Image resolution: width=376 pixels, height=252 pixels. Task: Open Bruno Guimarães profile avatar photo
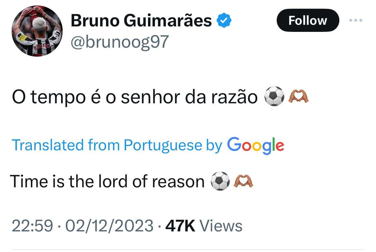pos(37,31)
